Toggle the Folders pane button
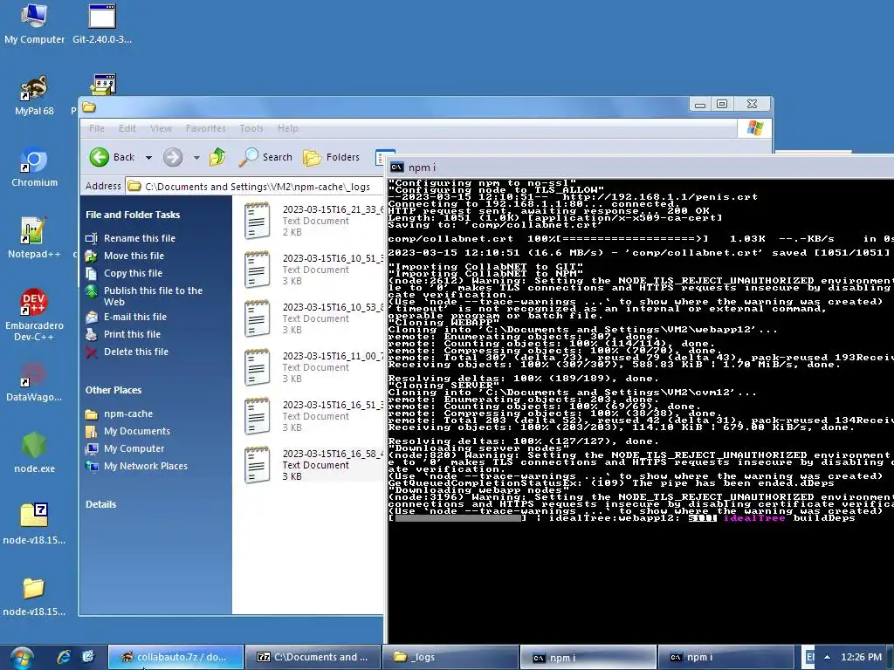Screen dimensions: 894x670 331,157
